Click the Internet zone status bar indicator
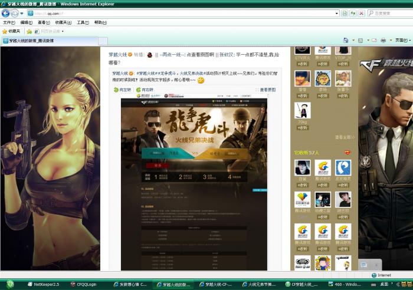Screen dimensions: 413x290 point(381,275)
